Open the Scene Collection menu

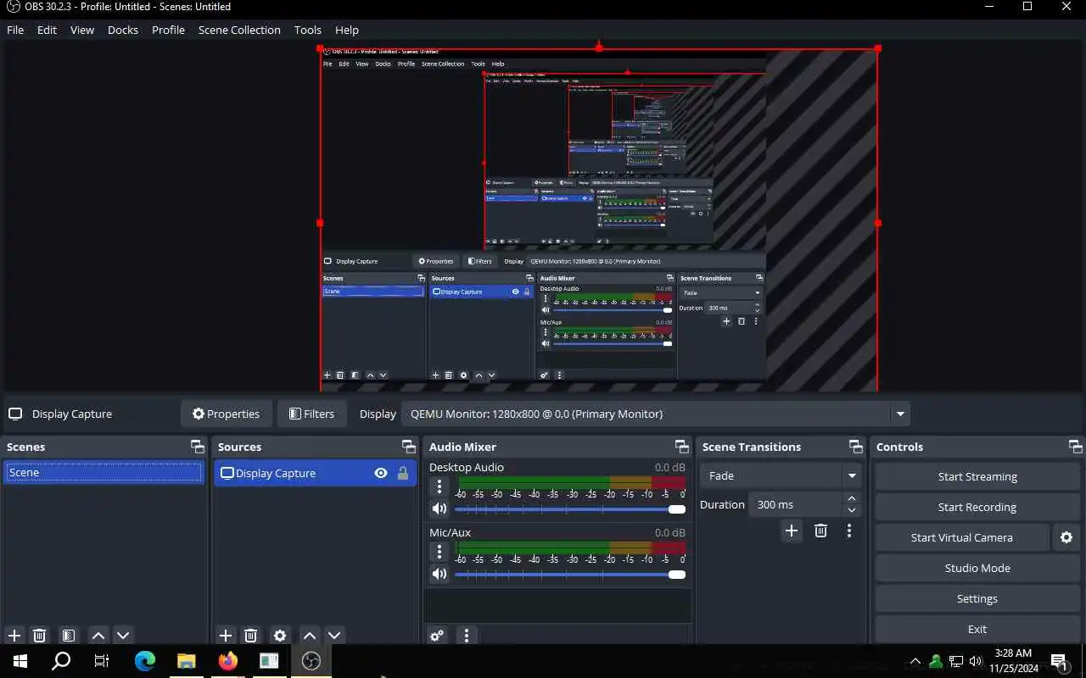pyautogui.click(x=239, y=30)
